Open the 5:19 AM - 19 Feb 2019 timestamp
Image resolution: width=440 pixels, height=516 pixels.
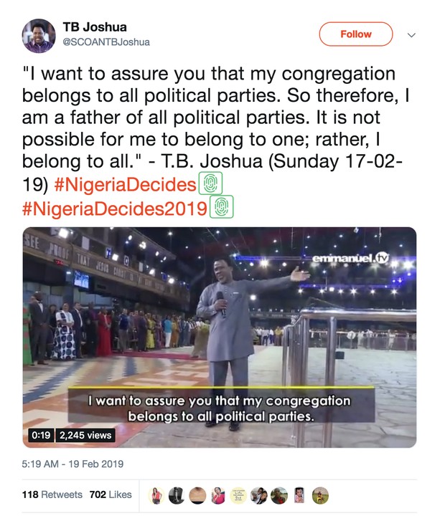pyautogui.click(x=72, y=464)
